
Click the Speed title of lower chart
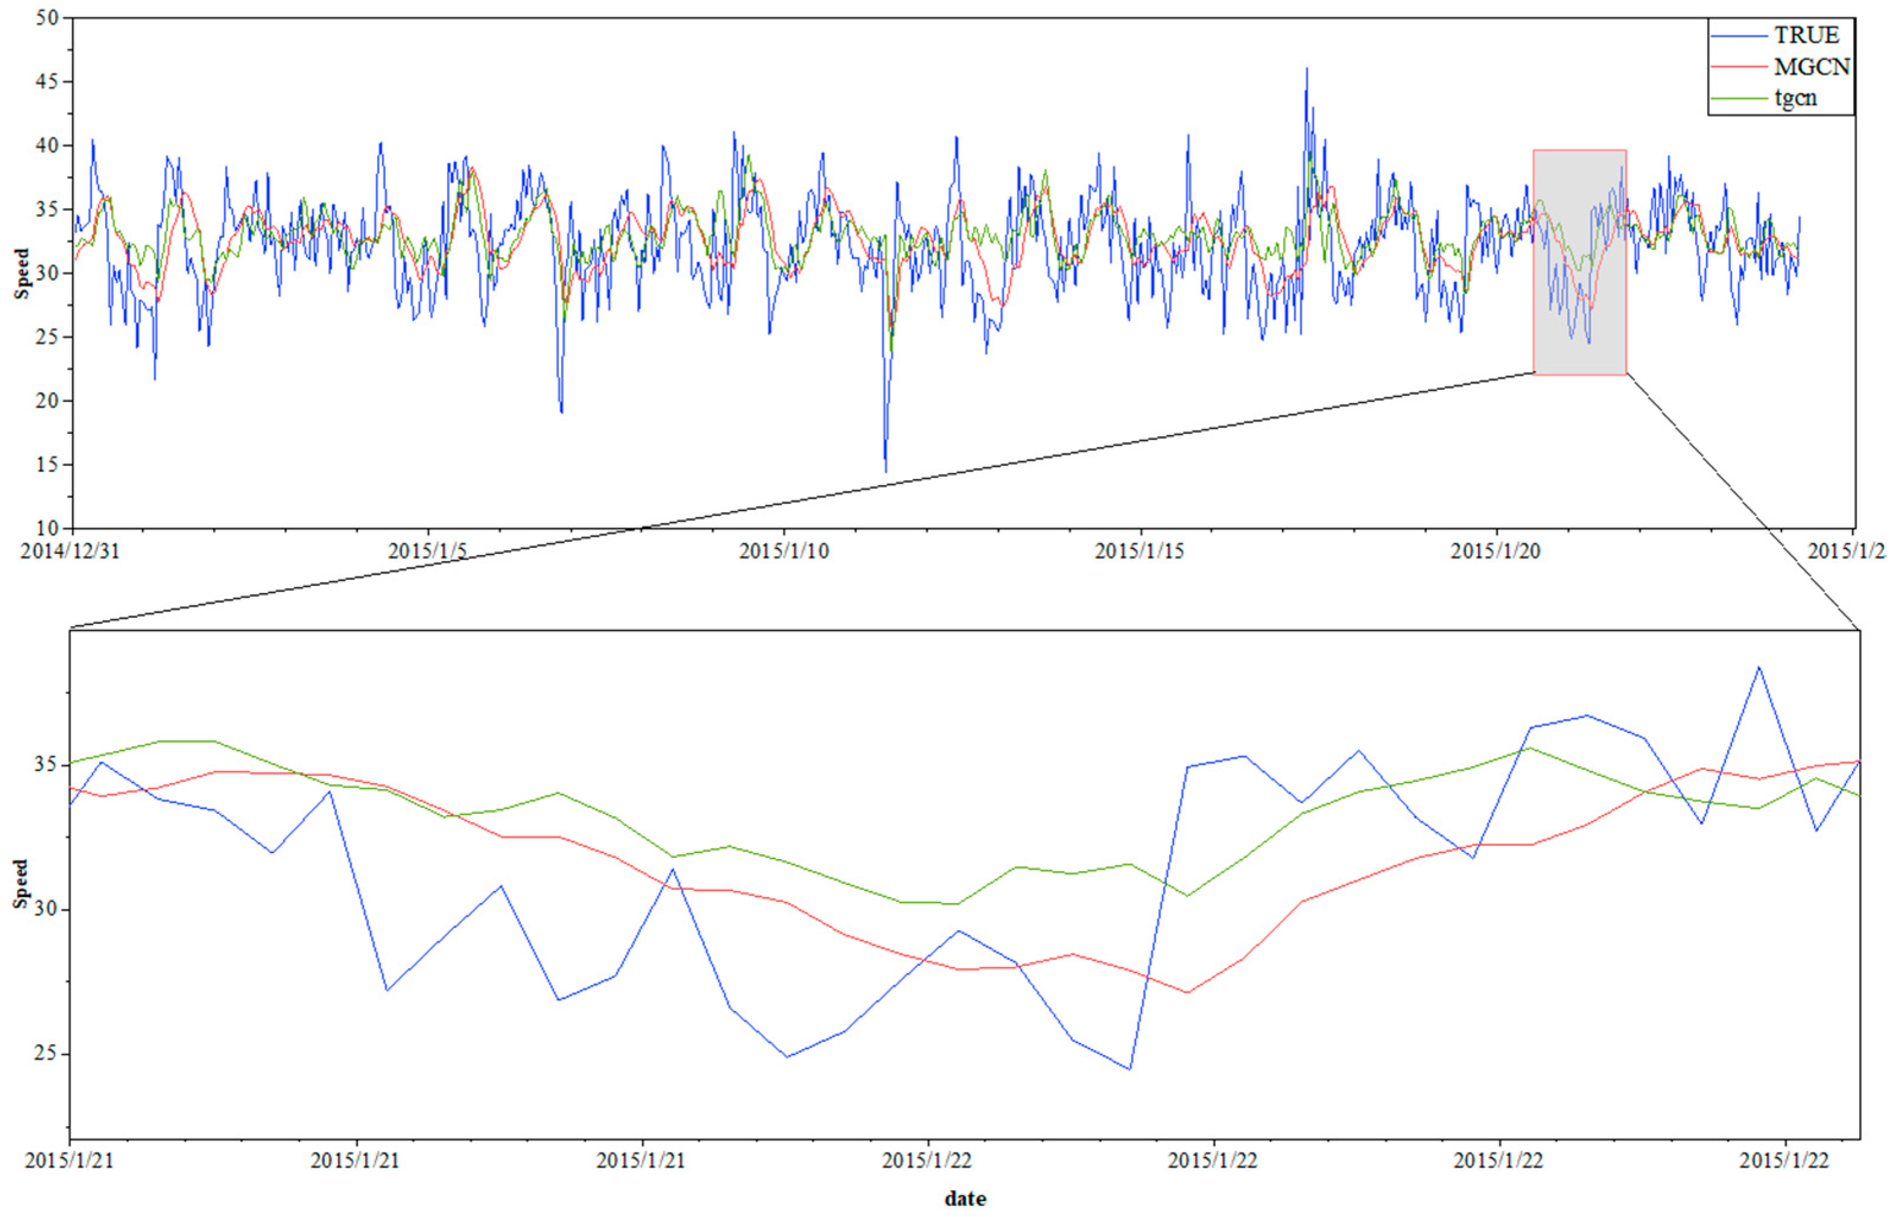pyautogui.click(x=21, y=883)
